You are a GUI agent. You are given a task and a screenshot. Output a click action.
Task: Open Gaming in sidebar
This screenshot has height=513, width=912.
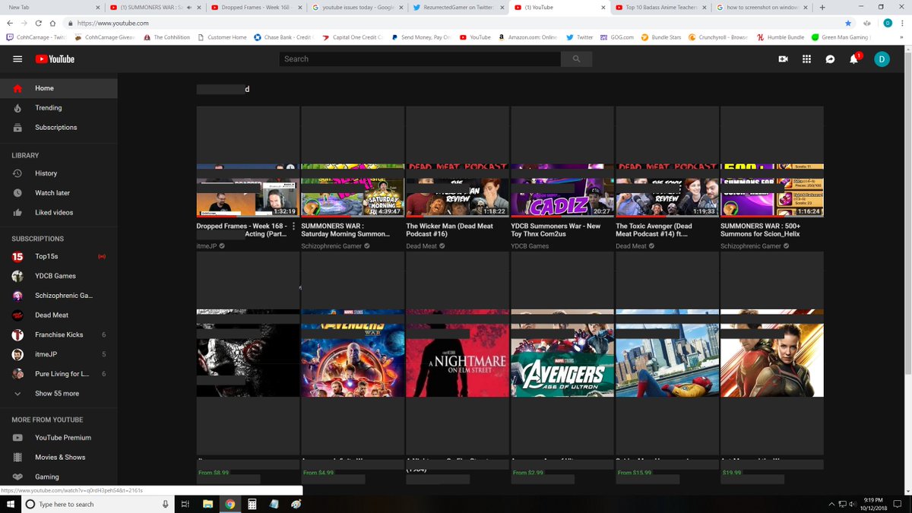[59, 477]
